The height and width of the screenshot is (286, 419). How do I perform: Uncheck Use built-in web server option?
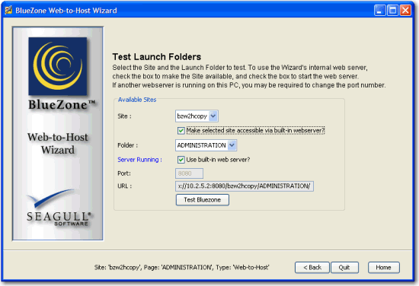(x=181, y=160)
